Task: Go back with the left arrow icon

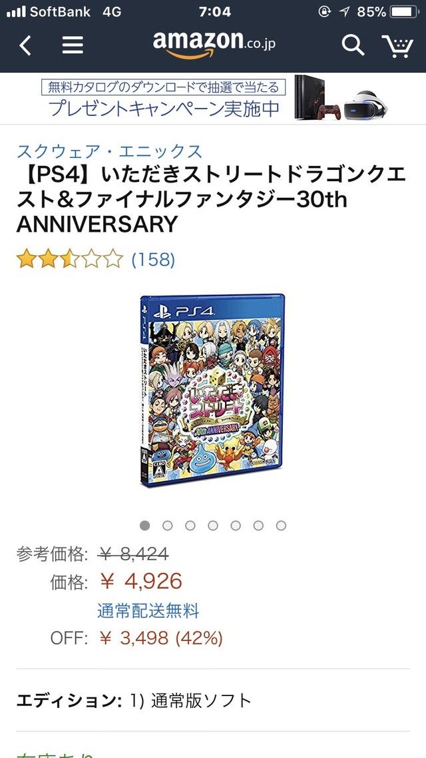Action: (x=25, y=46)
